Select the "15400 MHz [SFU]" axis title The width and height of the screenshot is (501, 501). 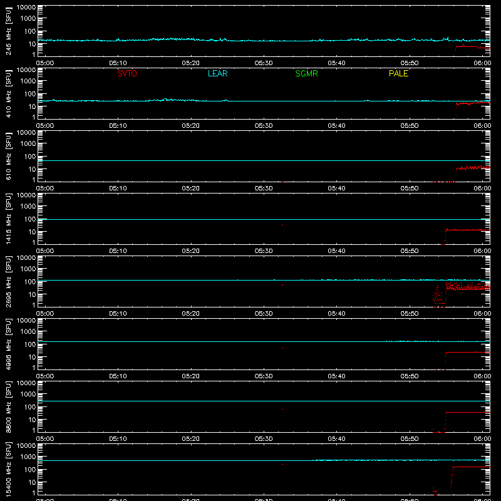tap(9, 470)
